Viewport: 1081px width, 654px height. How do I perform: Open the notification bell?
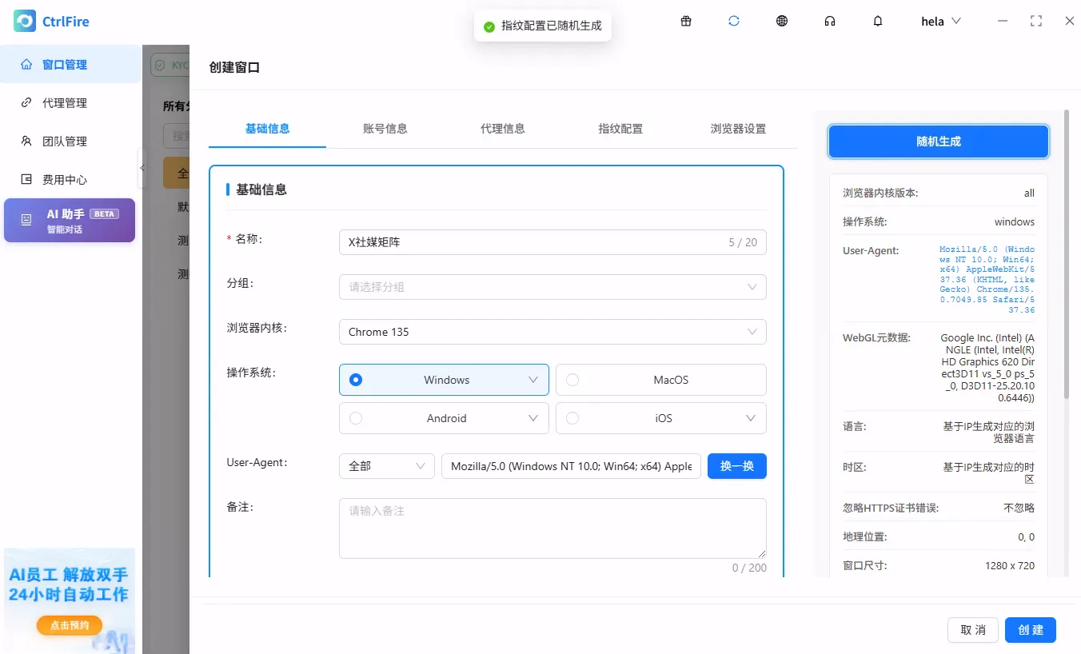tap(878, 22)
